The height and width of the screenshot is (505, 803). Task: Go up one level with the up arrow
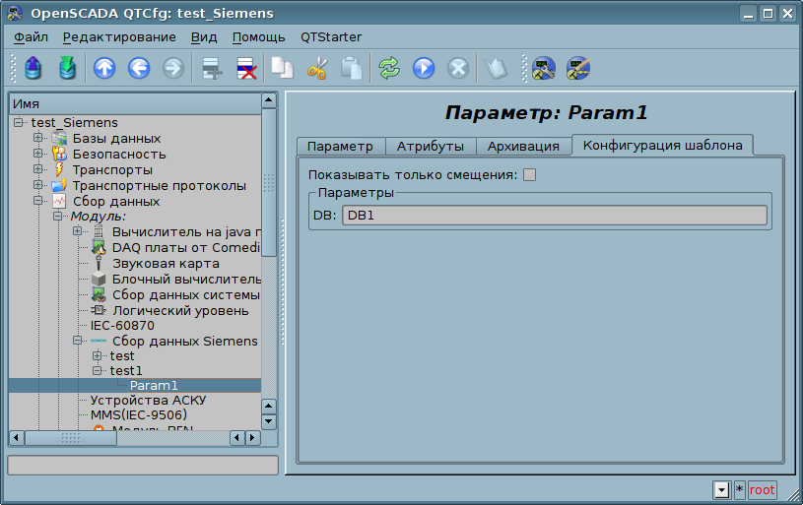(x=104, y=68)
